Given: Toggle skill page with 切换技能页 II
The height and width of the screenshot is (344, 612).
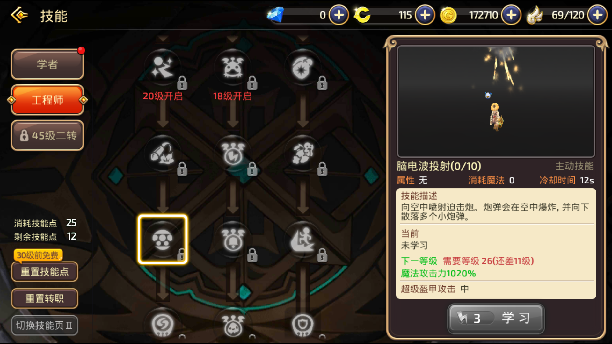Looking at the screenshot, I should (45, 325).
